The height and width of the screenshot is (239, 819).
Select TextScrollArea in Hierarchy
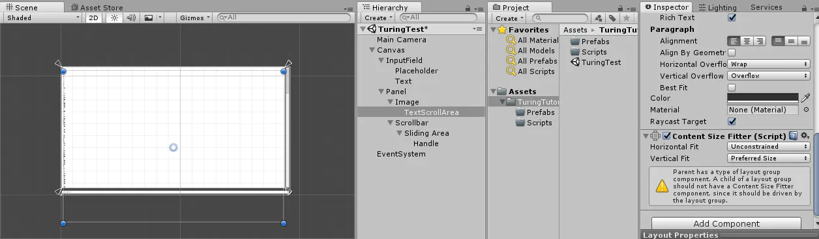point(431,112)
